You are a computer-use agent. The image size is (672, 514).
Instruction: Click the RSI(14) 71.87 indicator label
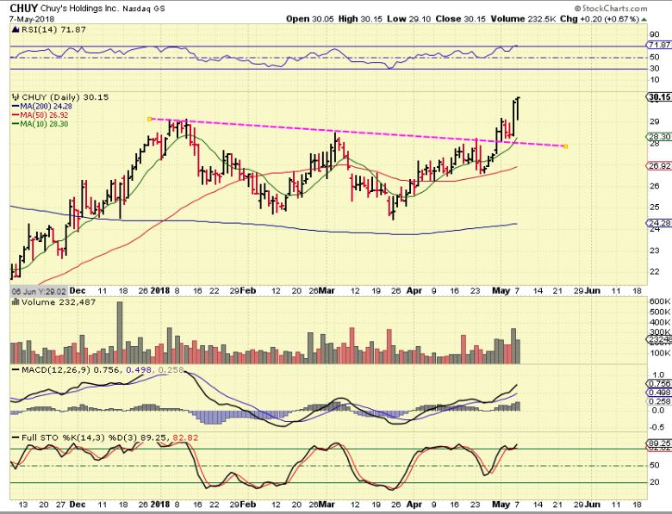click(53, 29)
